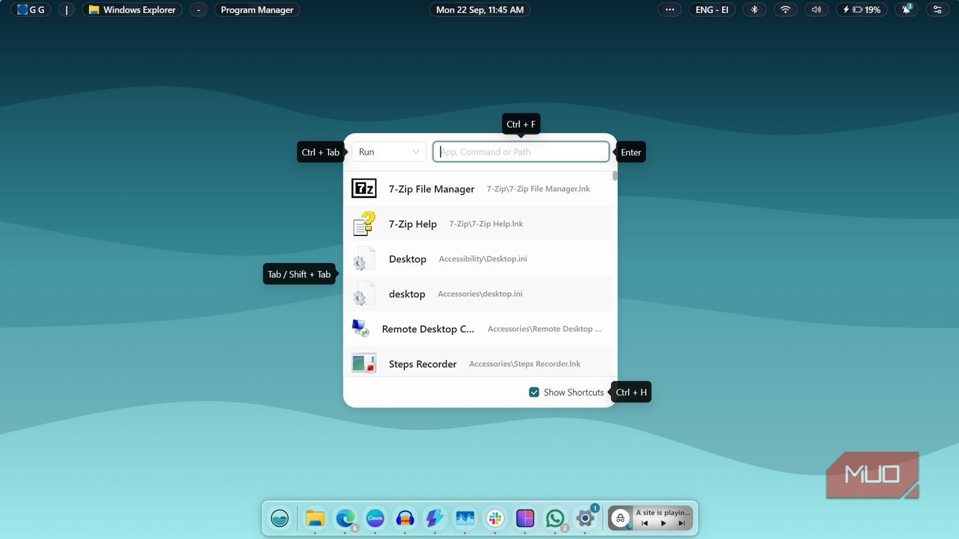Click Program Manager in the top bar
This screenshot has width=959, height=539.
pyautogui.click(x=257, y=10)
